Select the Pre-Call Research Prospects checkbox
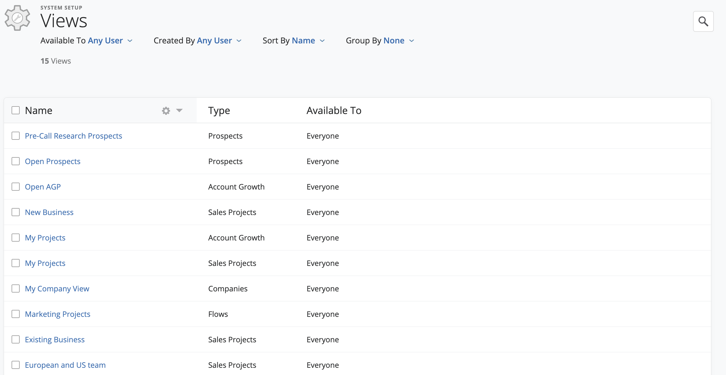 [16, 136]
